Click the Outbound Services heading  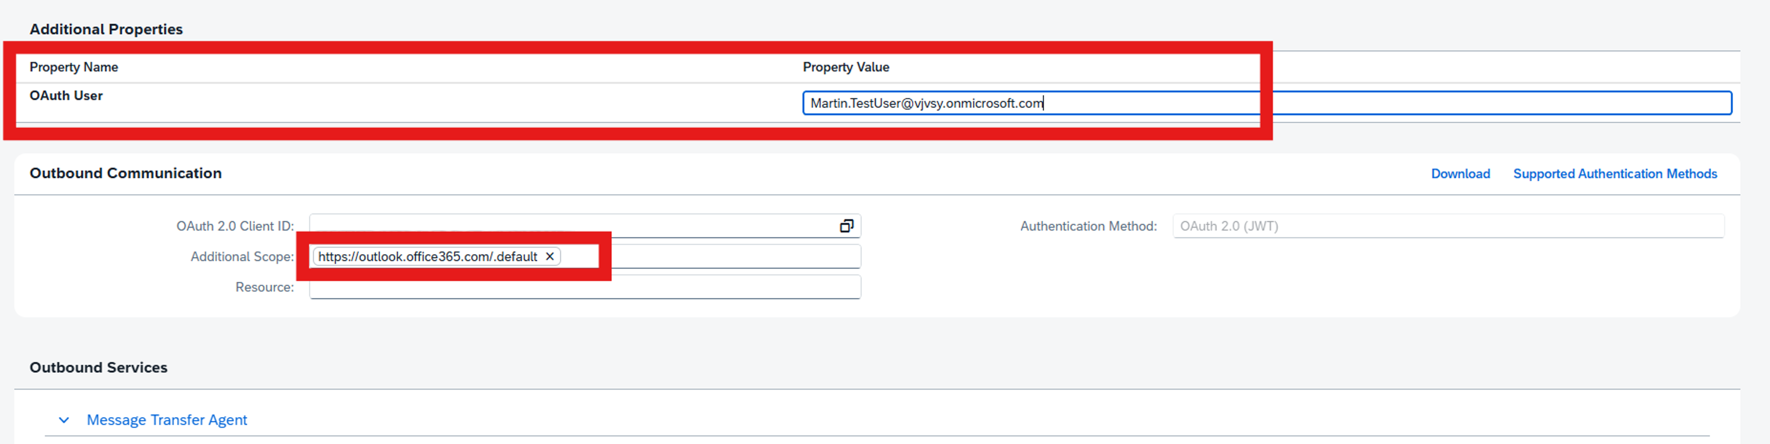(98, 367)
